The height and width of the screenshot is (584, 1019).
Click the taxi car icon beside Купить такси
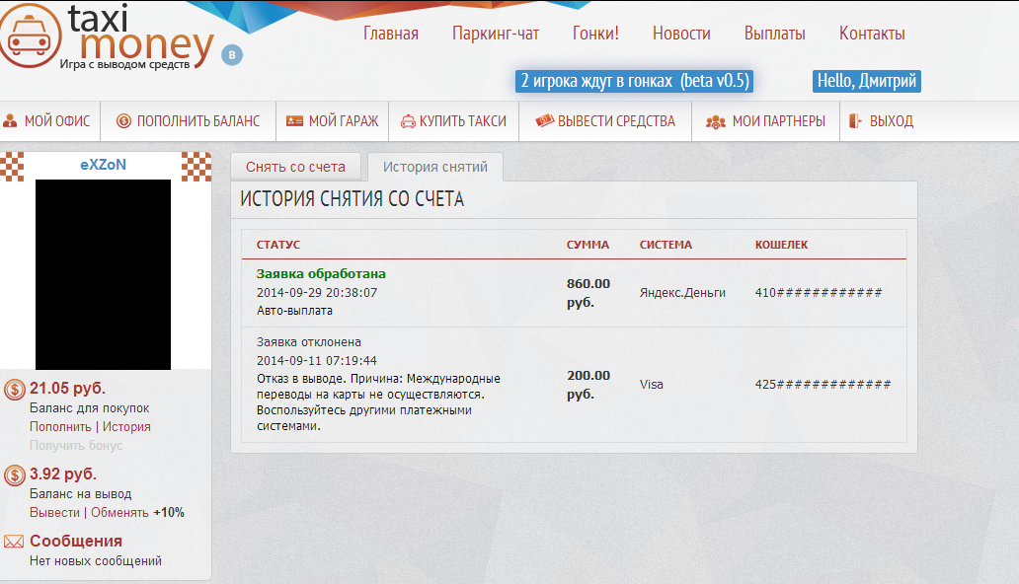pyautogui.click(x=408, y=121)
